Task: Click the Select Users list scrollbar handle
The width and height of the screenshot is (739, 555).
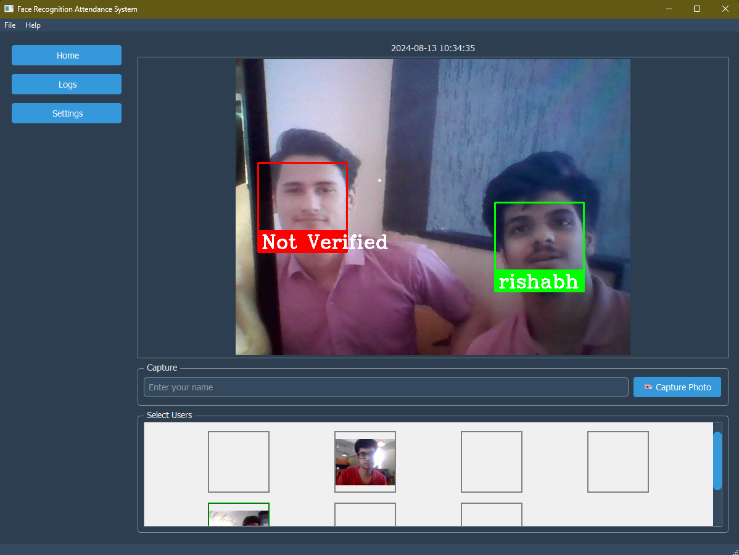Action: [717, 461]
